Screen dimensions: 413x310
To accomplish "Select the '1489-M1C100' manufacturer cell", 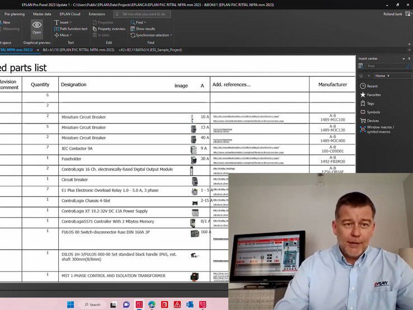I will 332,118.
